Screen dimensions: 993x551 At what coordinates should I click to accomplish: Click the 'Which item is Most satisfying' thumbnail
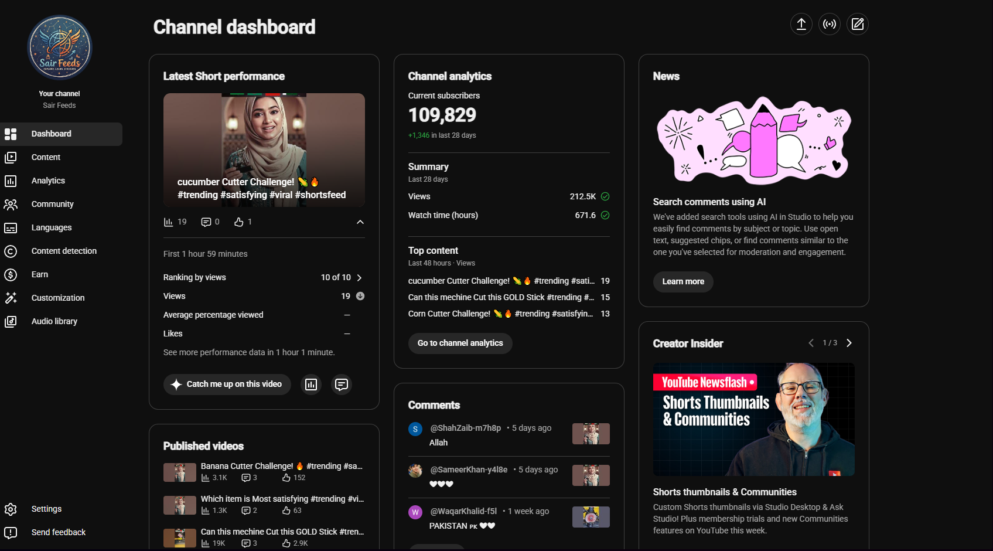click(180, 505)
